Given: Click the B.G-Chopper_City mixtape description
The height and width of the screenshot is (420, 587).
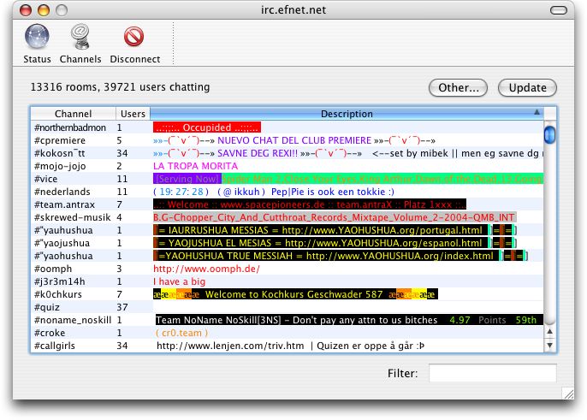Looking at the screenshot, I should pos(335,217).
